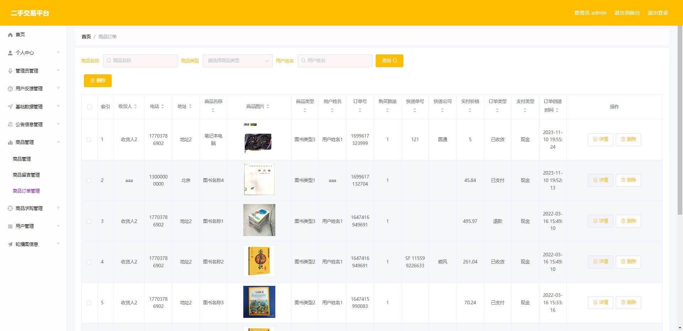The image size is (683, 331).
Task: Click the 二手交易平台 title
Action: (30, 13)
